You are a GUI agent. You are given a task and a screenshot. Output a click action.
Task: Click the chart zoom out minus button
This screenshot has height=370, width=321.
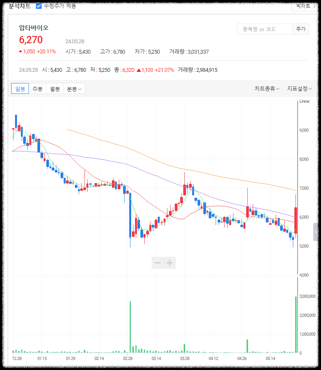click(x=158, y=263)
